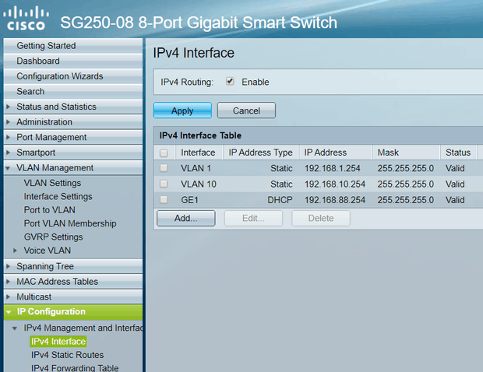Expand the Port Management arrow

[x=9, y=137]
